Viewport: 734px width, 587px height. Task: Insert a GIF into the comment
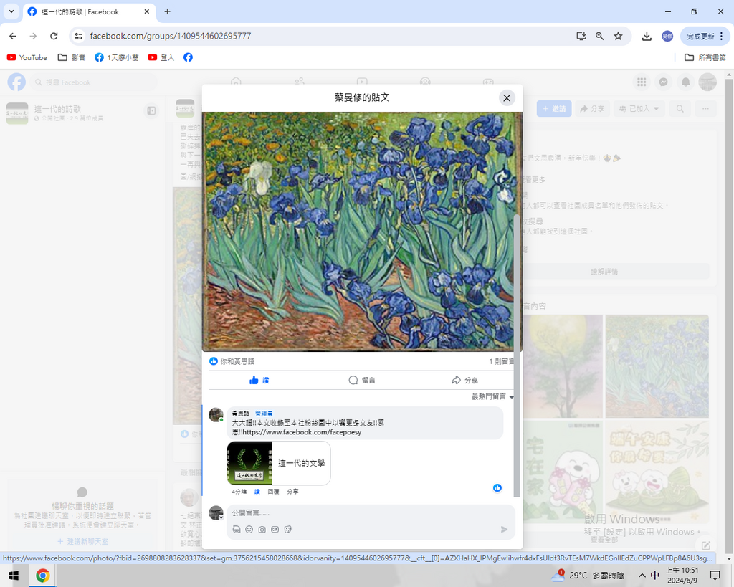pos(275,530)
